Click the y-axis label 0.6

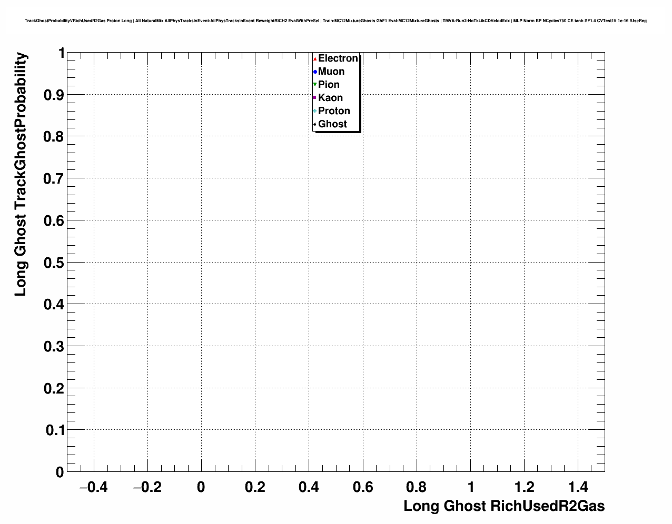(54, 221)
